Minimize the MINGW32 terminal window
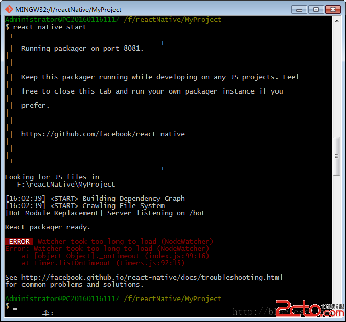Screen dimensions: 346x322 tap(299, 10)
